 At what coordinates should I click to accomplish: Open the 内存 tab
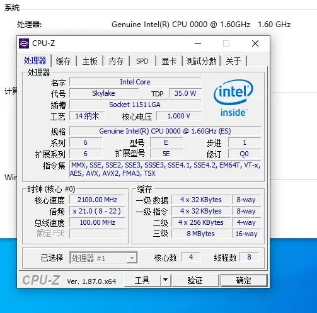point(117,61)
